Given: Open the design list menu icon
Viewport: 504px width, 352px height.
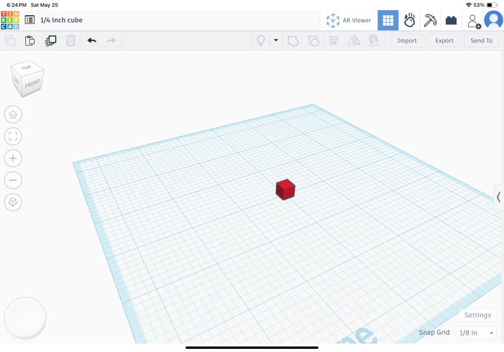Looking at the screenshot, I should coord(30,20).
